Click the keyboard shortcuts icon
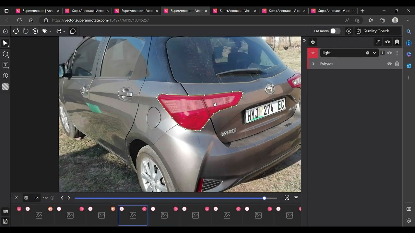Image resolution: width=415 pixels, height=233 pixels. click(x=5, y=212)
